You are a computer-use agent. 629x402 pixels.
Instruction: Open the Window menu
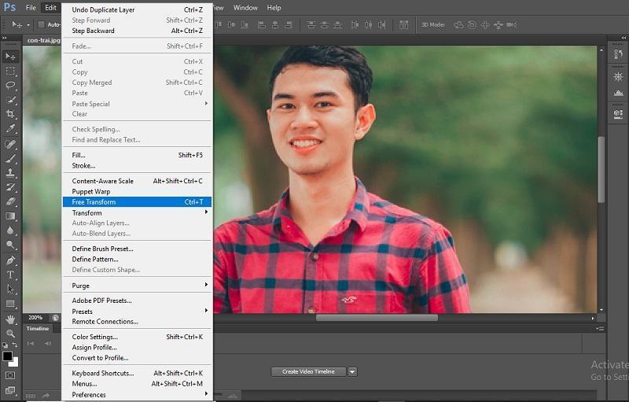click(x=245, y=8)
